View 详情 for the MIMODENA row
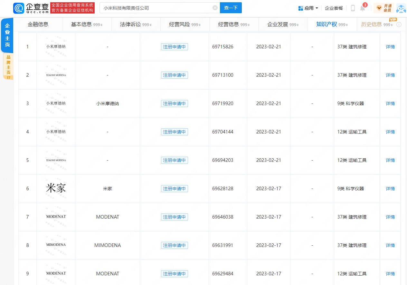The height and width of the screenshot is (285, 407). [x=390, y=245]
